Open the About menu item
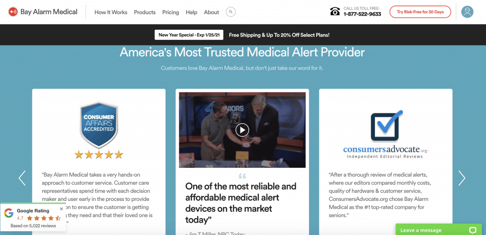Image resolution: width=486 pixels, height=235 pixels. (x=211, y=12)
